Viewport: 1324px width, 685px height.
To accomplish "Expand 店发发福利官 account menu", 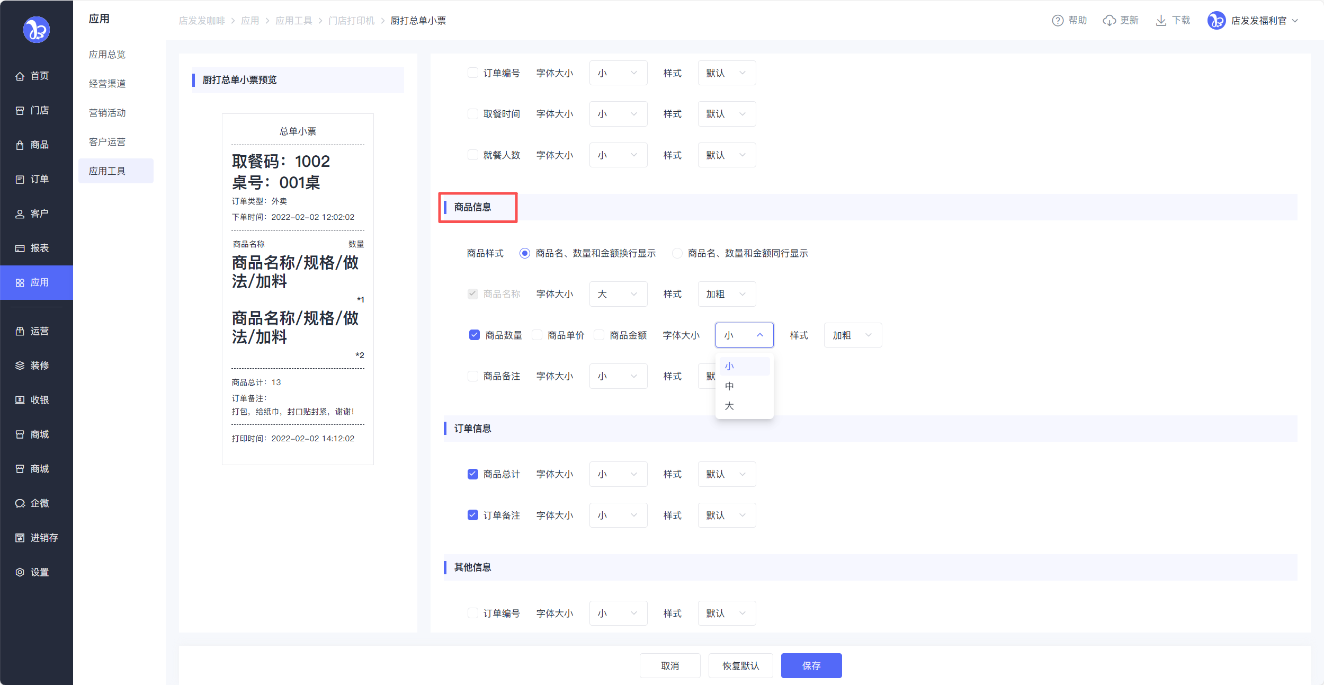I will pos(1258,21).
